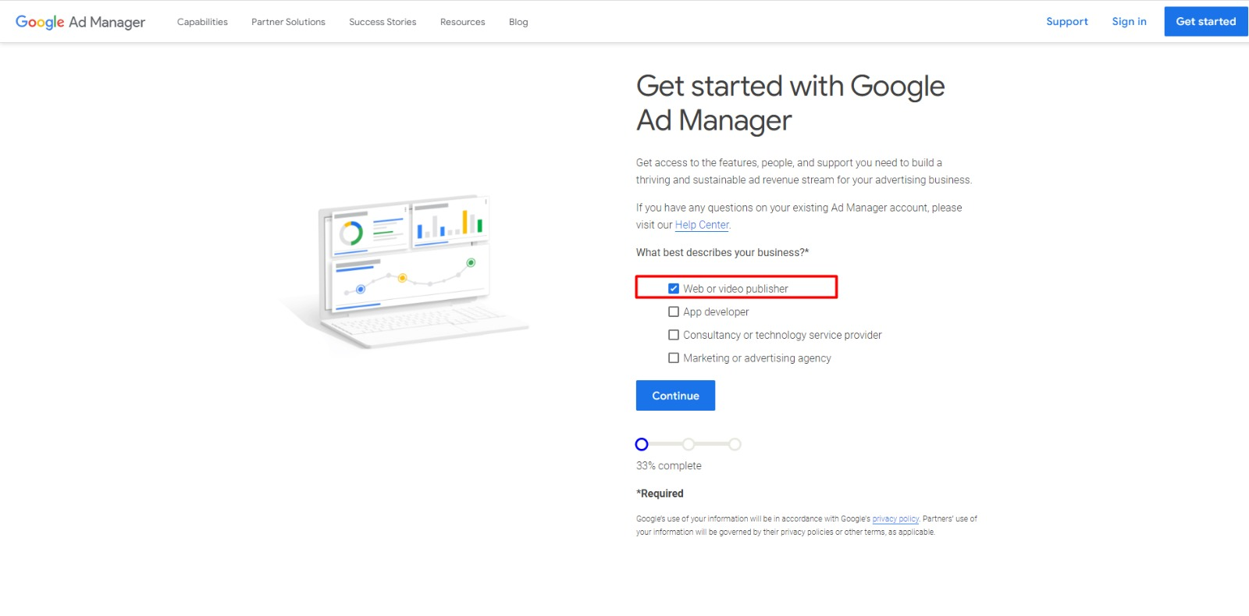Click the last progress stepper circle
The width and height of the screenshot is (1249, 616).
tap(734, 444)
